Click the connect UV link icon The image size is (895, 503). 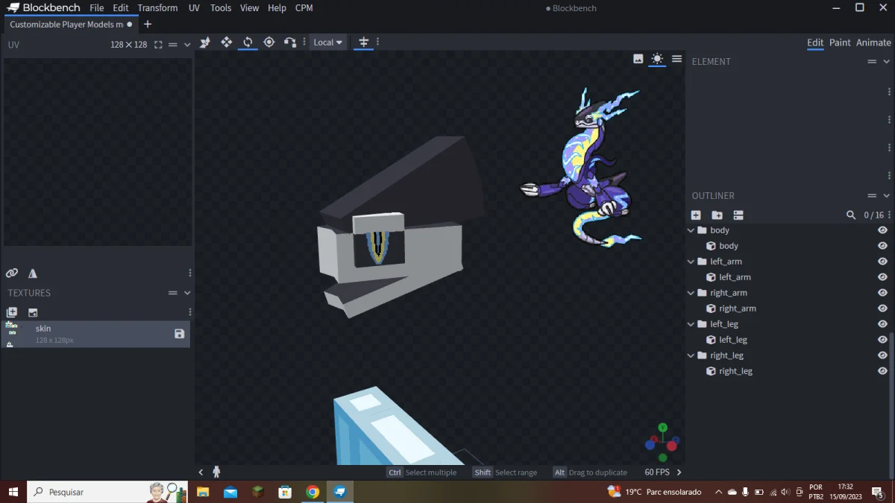[12, 273]
